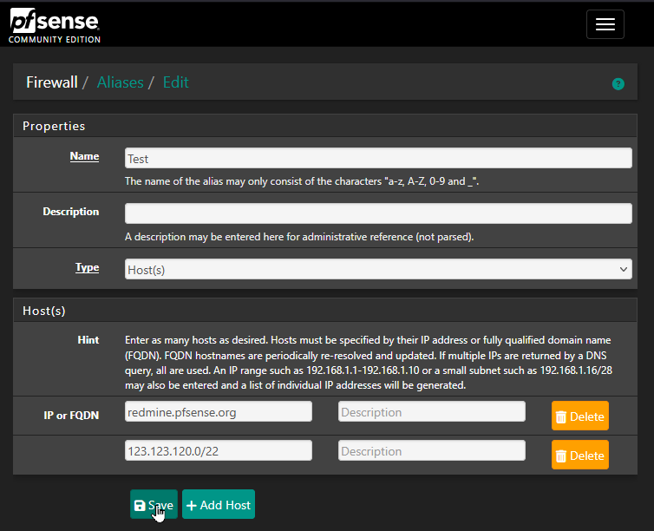Screen dimensions: 654x531
Task: Click the pfSense Community Edition logo
Action: (55, 24)
